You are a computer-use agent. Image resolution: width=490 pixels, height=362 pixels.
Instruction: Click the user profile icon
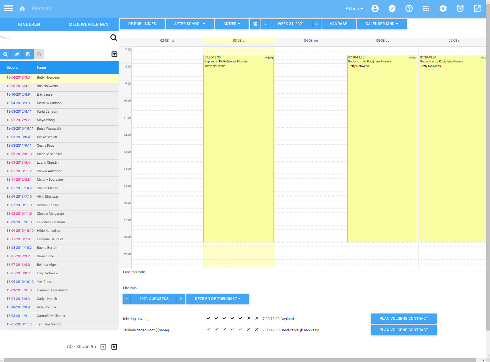tap(375, 9)
